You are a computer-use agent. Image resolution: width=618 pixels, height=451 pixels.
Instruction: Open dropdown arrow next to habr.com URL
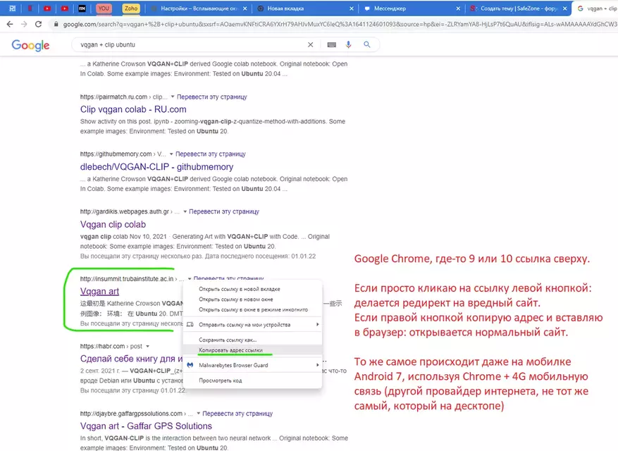(x=147, y=346)
